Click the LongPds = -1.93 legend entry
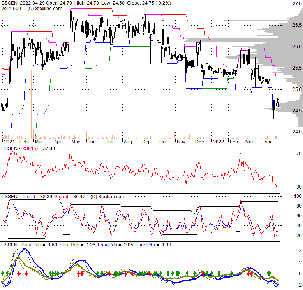The height and width of the screenshot is (290, 303). (x=153, y=245)
